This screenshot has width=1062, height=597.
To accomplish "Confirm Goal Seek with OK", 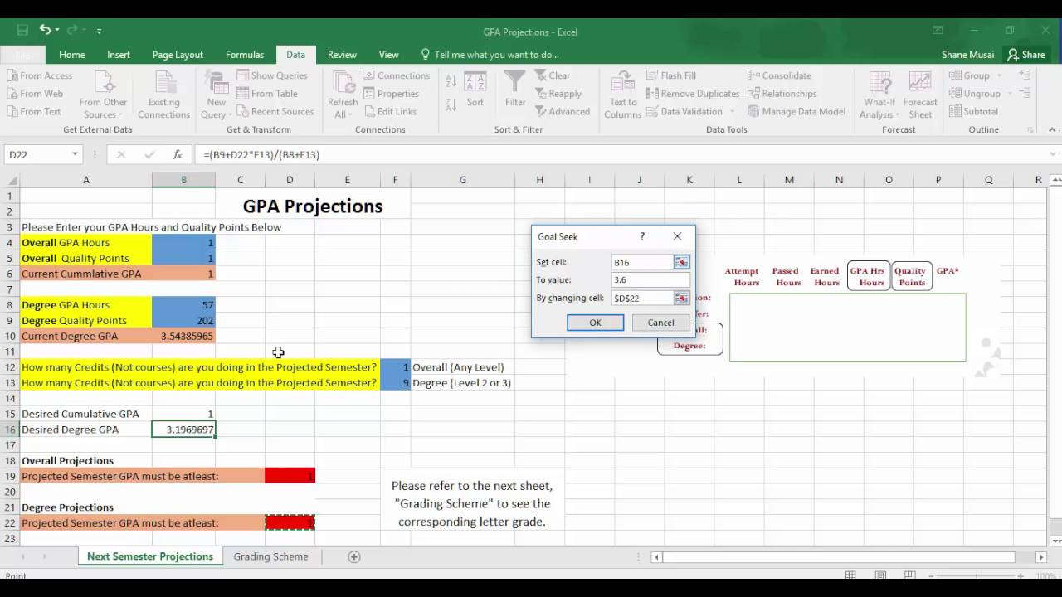I will (x=595, y=323).
